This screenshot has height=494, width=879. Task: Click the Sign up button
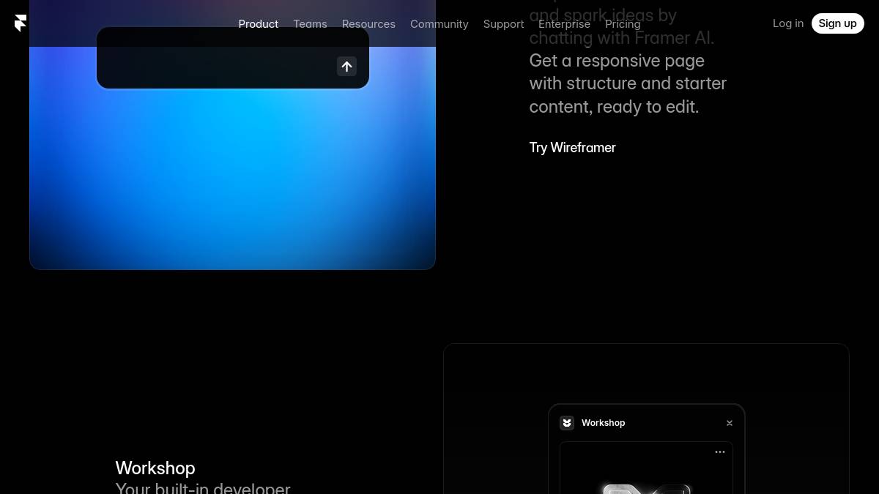[837, 23]
